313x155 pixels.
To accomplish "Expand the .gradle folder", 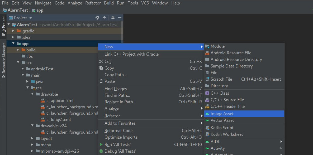I will [x=13, y=31].
